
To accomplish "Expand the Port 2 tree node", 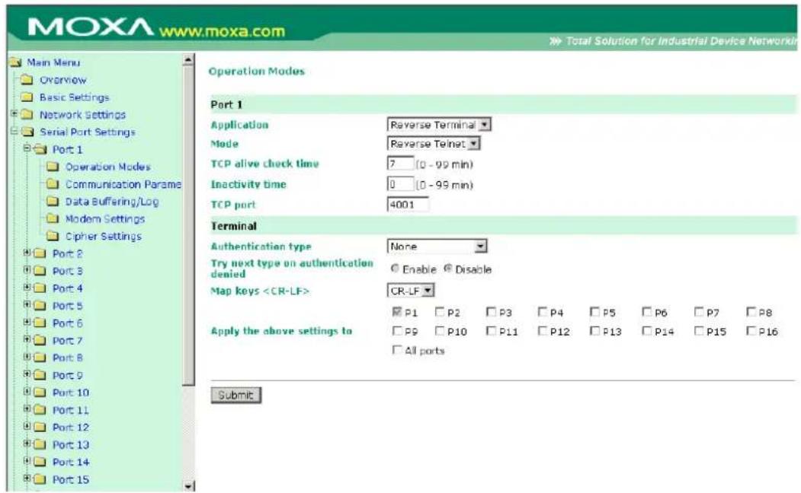I will click(x=27, y=253).
